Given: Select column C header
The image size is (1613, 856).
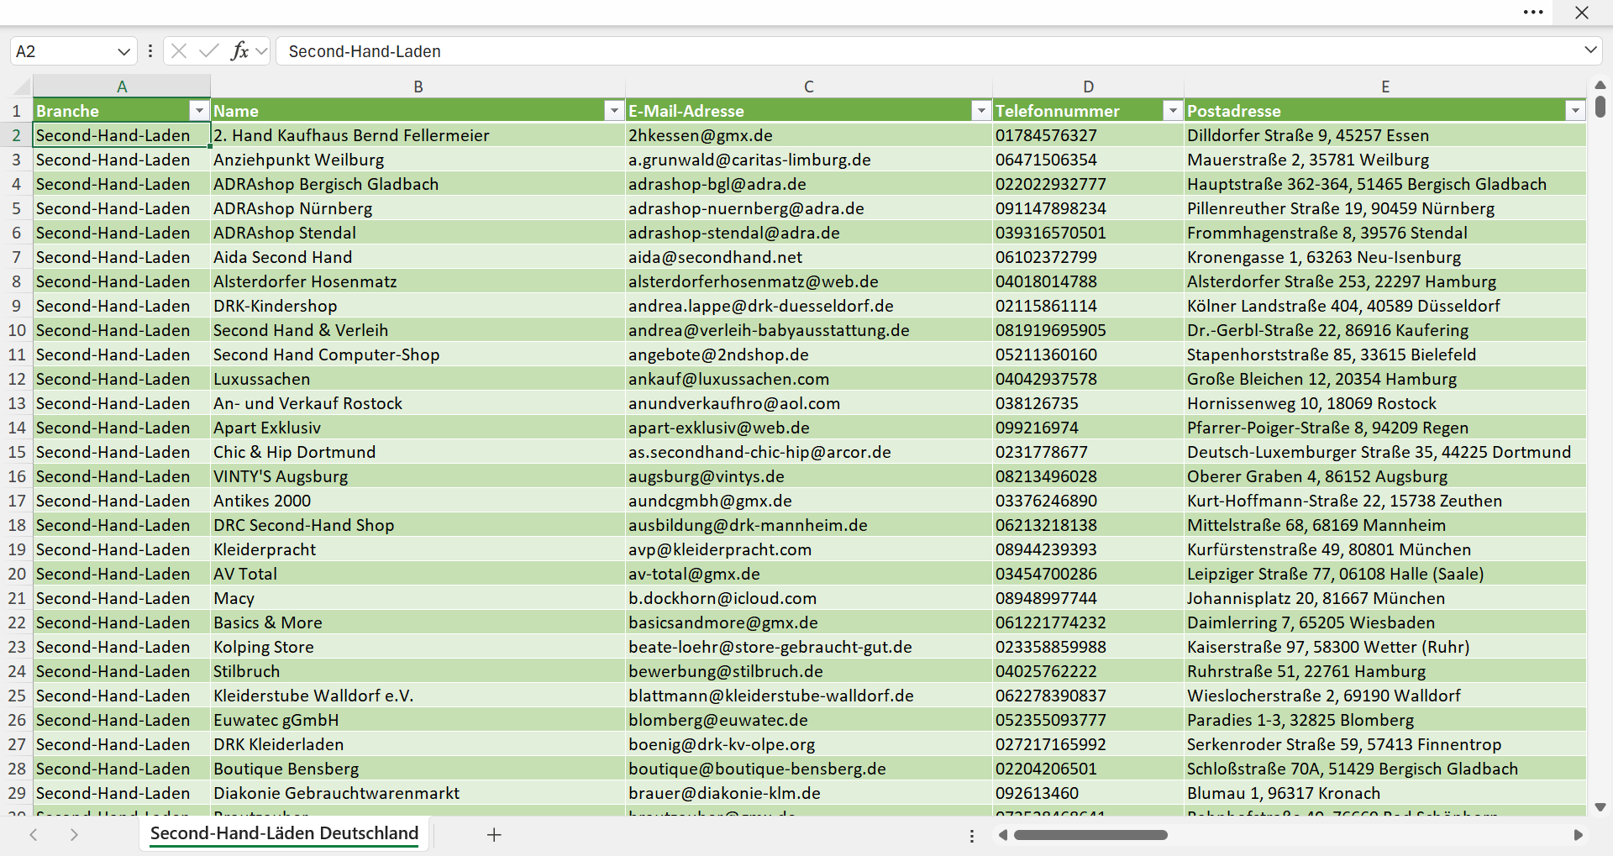Looking at the screenshot, I should click(808, 87).
